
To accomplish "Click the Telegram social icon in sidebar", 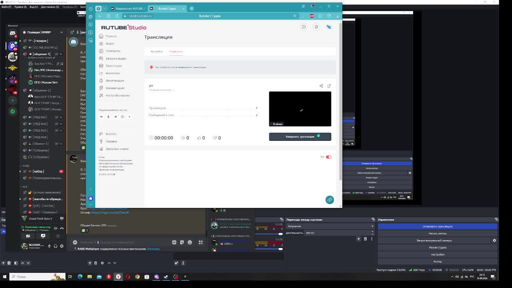I will coord(115,117).
